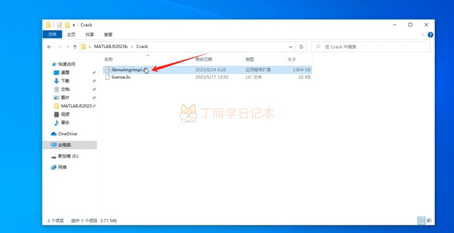Click the 2023/5/17 12:50 date cell
Image resolution: width=454 pixels, height=233 pixels.
coord(212,77)
